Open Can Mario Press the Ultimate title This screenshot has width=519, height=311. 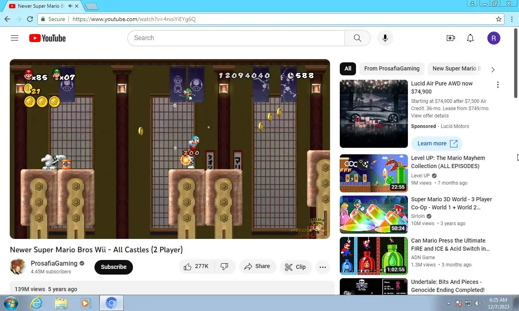[450, 245]
